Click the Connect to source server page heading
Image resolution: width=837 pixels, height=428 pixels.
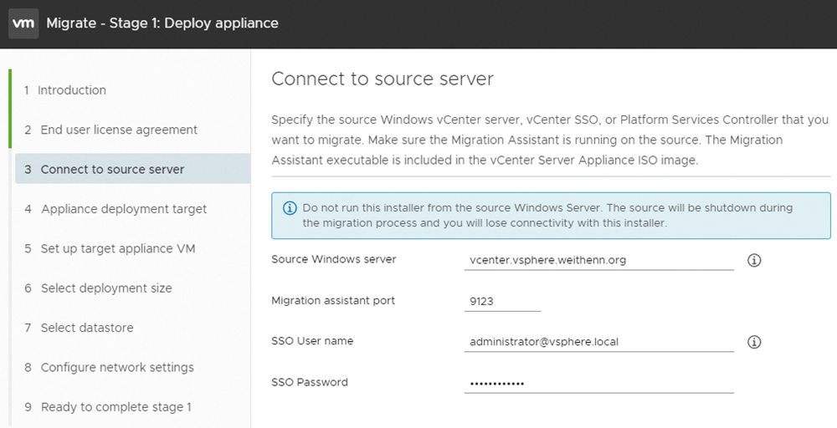(383, 79)
